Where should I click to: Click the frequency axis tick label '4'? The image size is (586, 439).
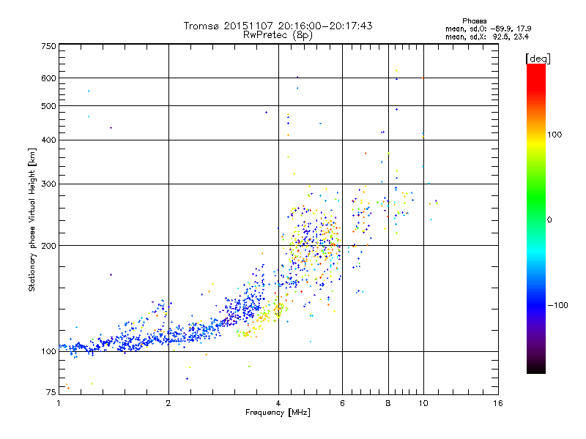(278, 403)
